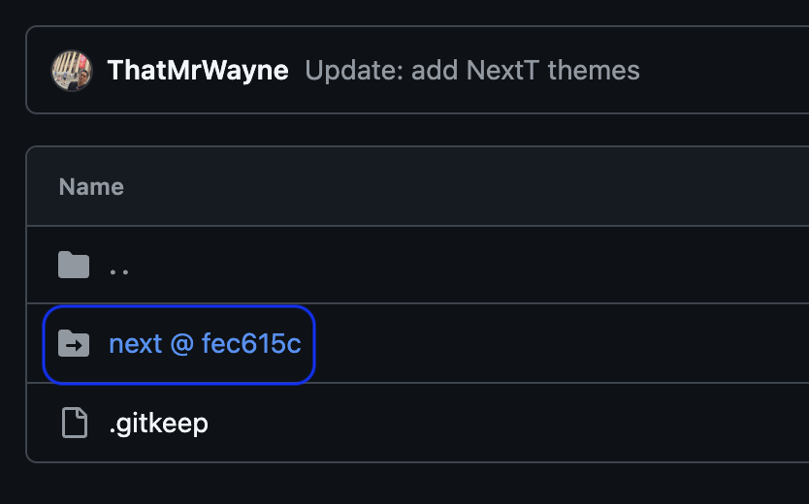
Task: Select the parent directory row's empty area
Action: 465,265
